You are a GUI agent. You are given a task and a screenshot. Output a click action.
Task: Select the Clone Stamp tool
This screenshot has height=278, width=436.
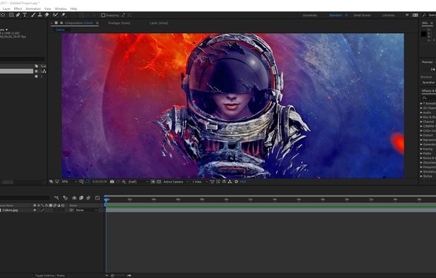pos(40,15)
